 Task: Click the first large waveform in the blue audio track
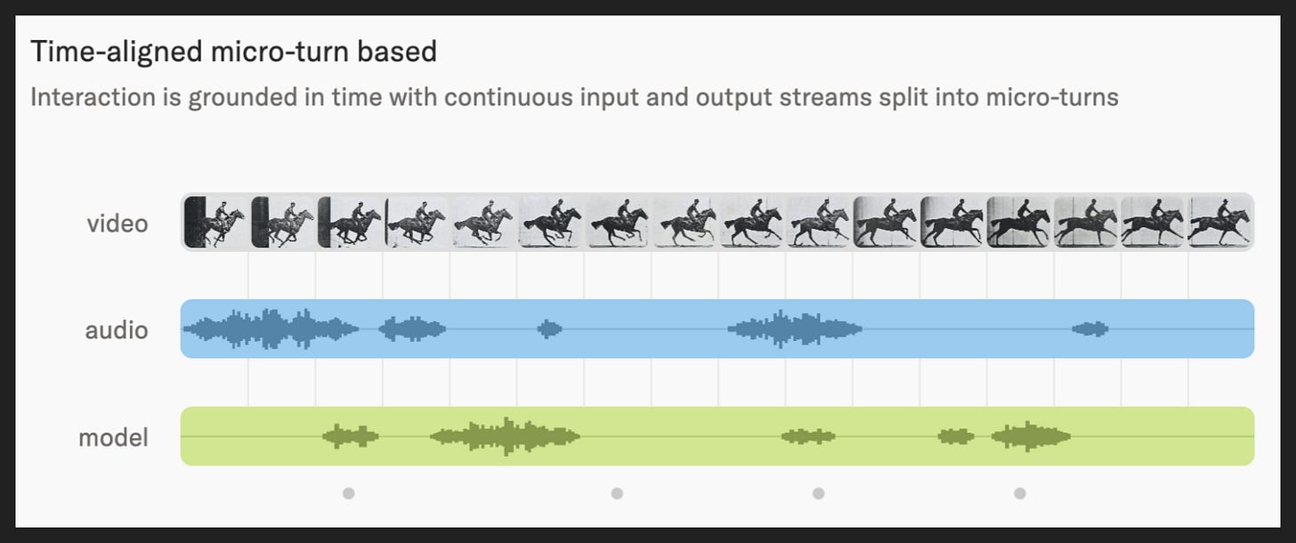271,329
